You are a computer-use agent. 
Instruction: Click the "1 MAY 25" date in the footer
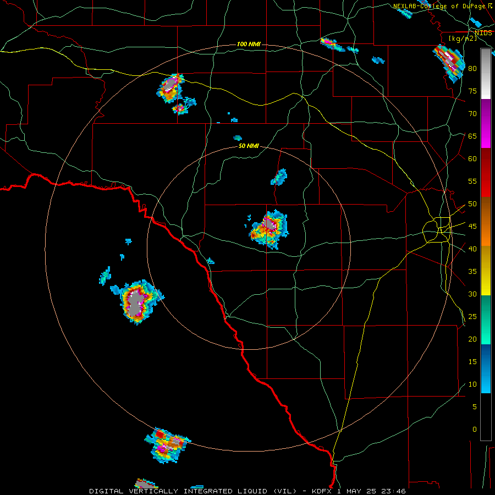tap(357, 491)
